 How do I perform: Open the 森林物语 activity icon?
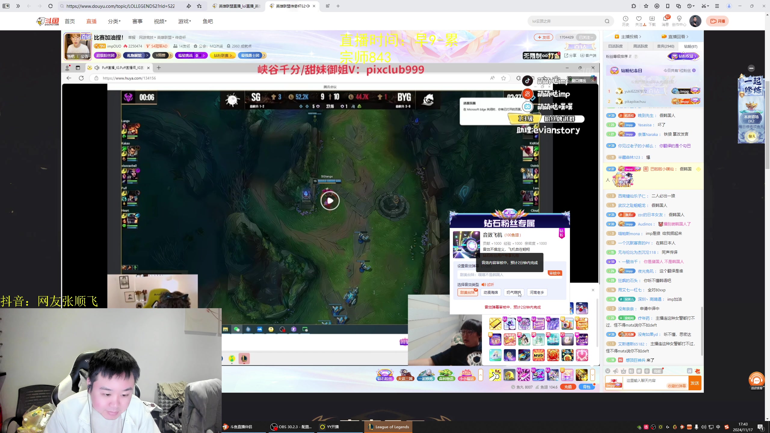pyautogui.click(x=446, y=375)
